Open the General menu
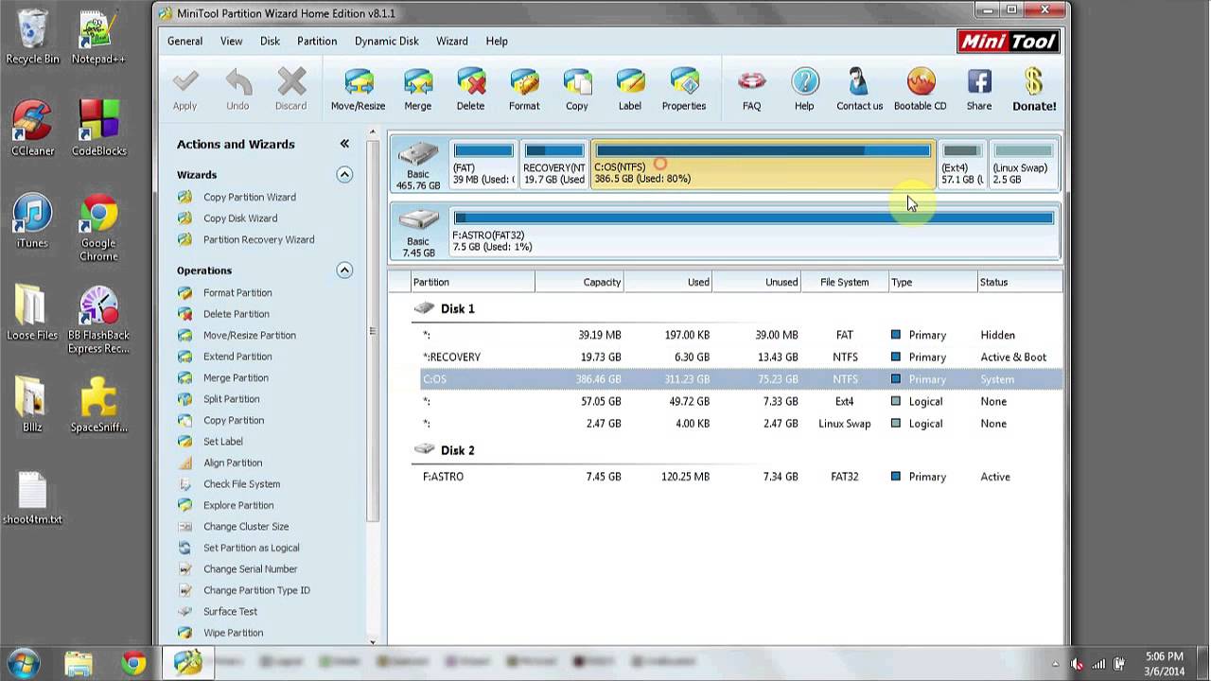The image size is (1211, 681). 184,42
